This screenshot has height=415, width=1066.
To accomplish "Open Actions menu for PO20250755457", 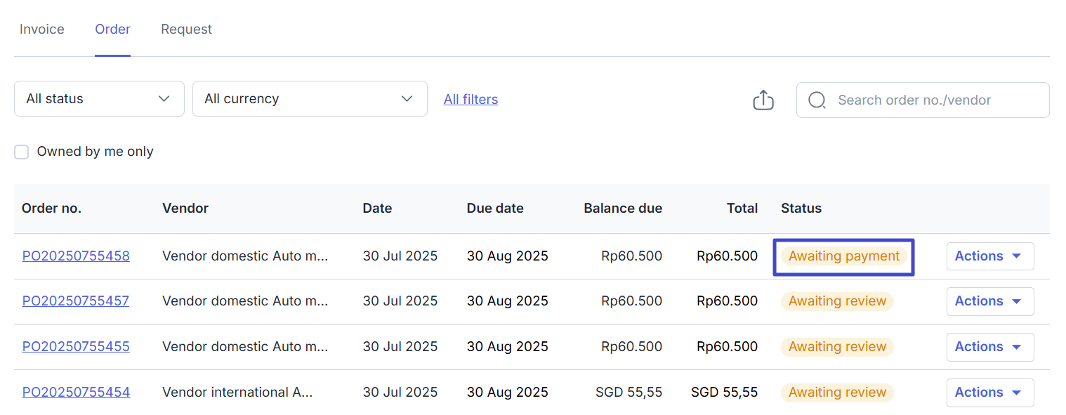I will pyautogui.click(x=989, y=301).
